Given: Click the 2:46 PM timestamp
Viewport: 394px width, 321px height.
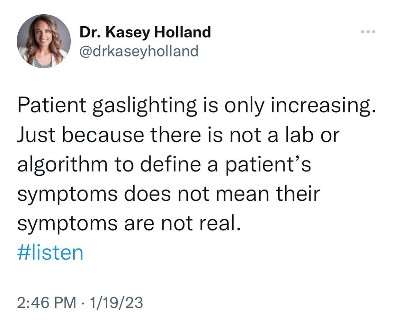Looking at the screenshot, I should pyautogui.click(x=47, y=302).
